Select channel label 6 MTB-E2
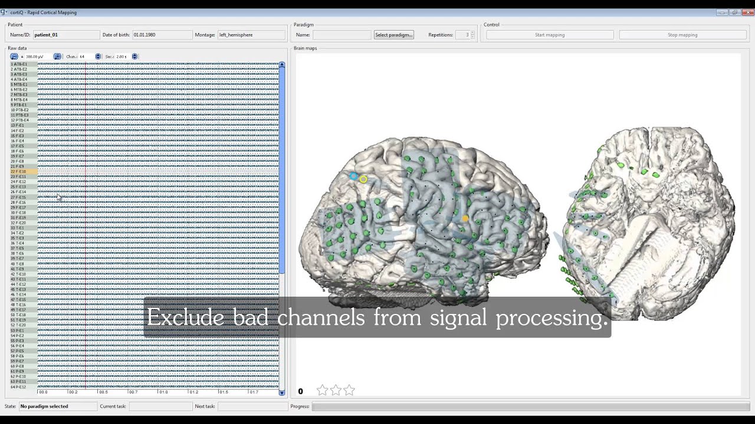Image resolution: width=755 pixels, height=424 pixels. (x=24, y=90)
